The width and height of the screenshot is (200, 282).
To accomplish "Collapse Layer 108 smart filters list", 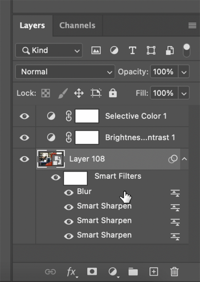I will (x=184, y=159).
